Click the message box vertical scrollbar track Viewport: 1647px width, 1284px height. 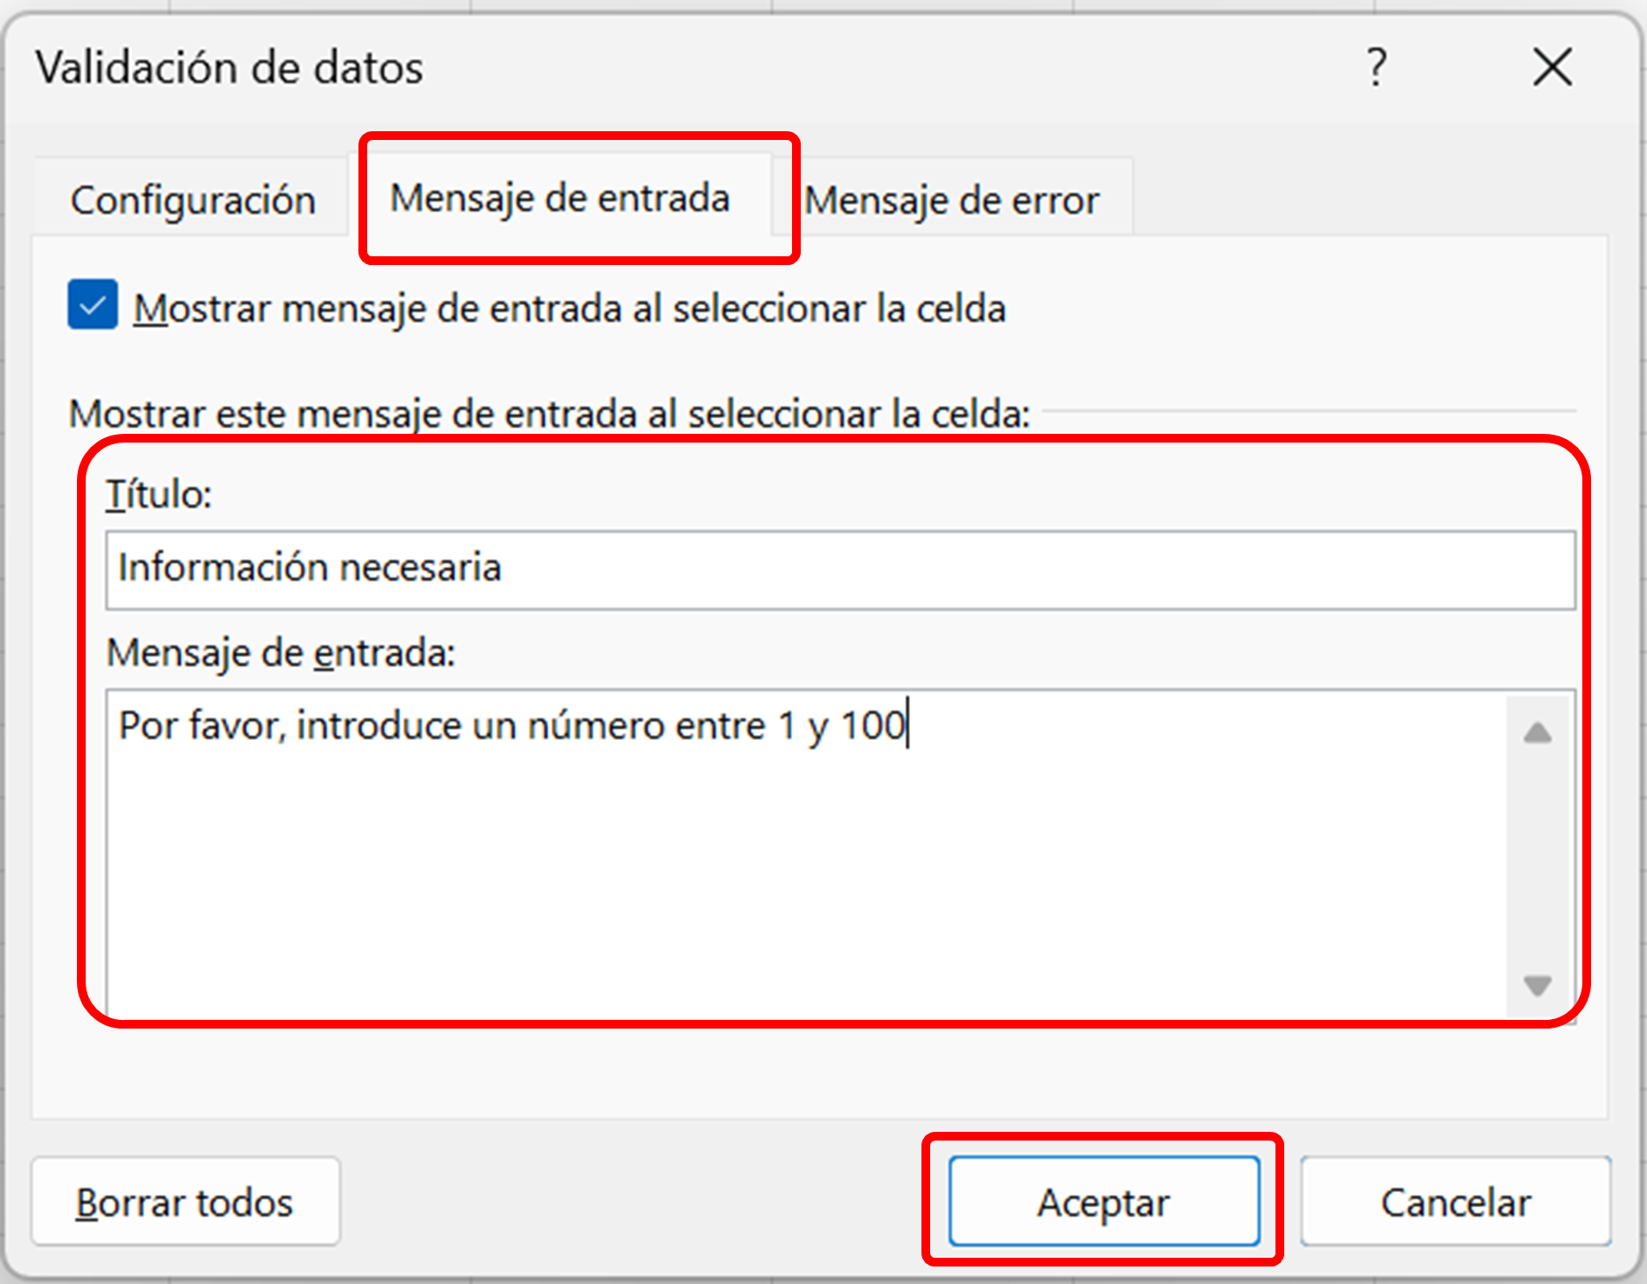1538,857
